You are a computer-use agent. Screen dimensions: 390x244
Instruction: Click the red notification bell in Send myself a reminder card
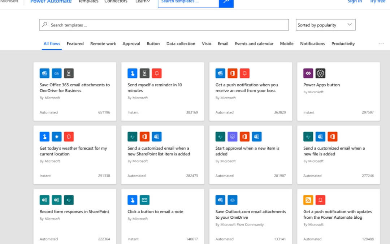(x=157, y=73)
